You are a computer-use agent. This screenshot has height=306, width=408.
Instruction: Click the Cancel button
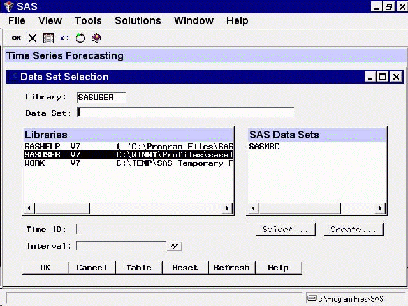coord(92,268)
